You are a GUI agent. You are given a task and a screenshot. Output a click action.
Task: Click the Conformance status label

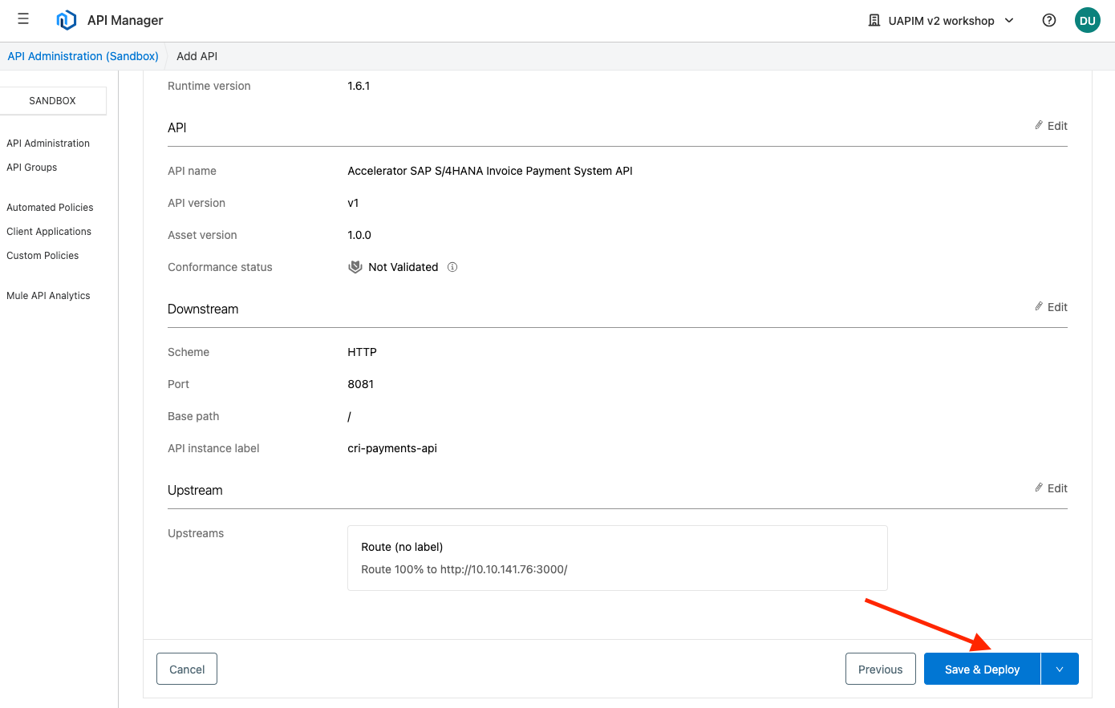coord(220,267)
